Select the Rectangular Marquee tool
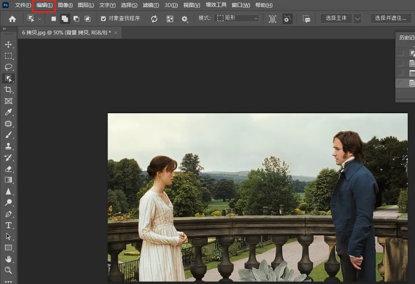This screenshot has height=284, width=415. [x=8, y=56]
